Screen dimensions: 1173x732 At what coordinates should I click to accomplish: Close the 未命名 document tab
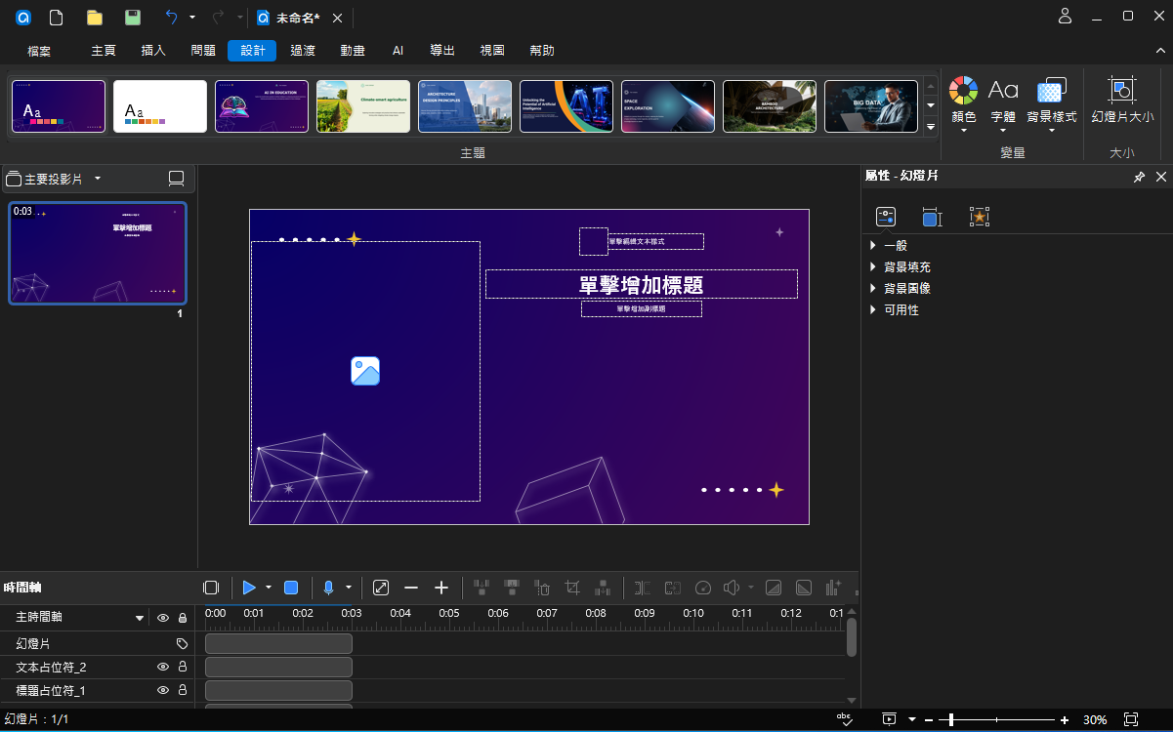click(337, 18)
